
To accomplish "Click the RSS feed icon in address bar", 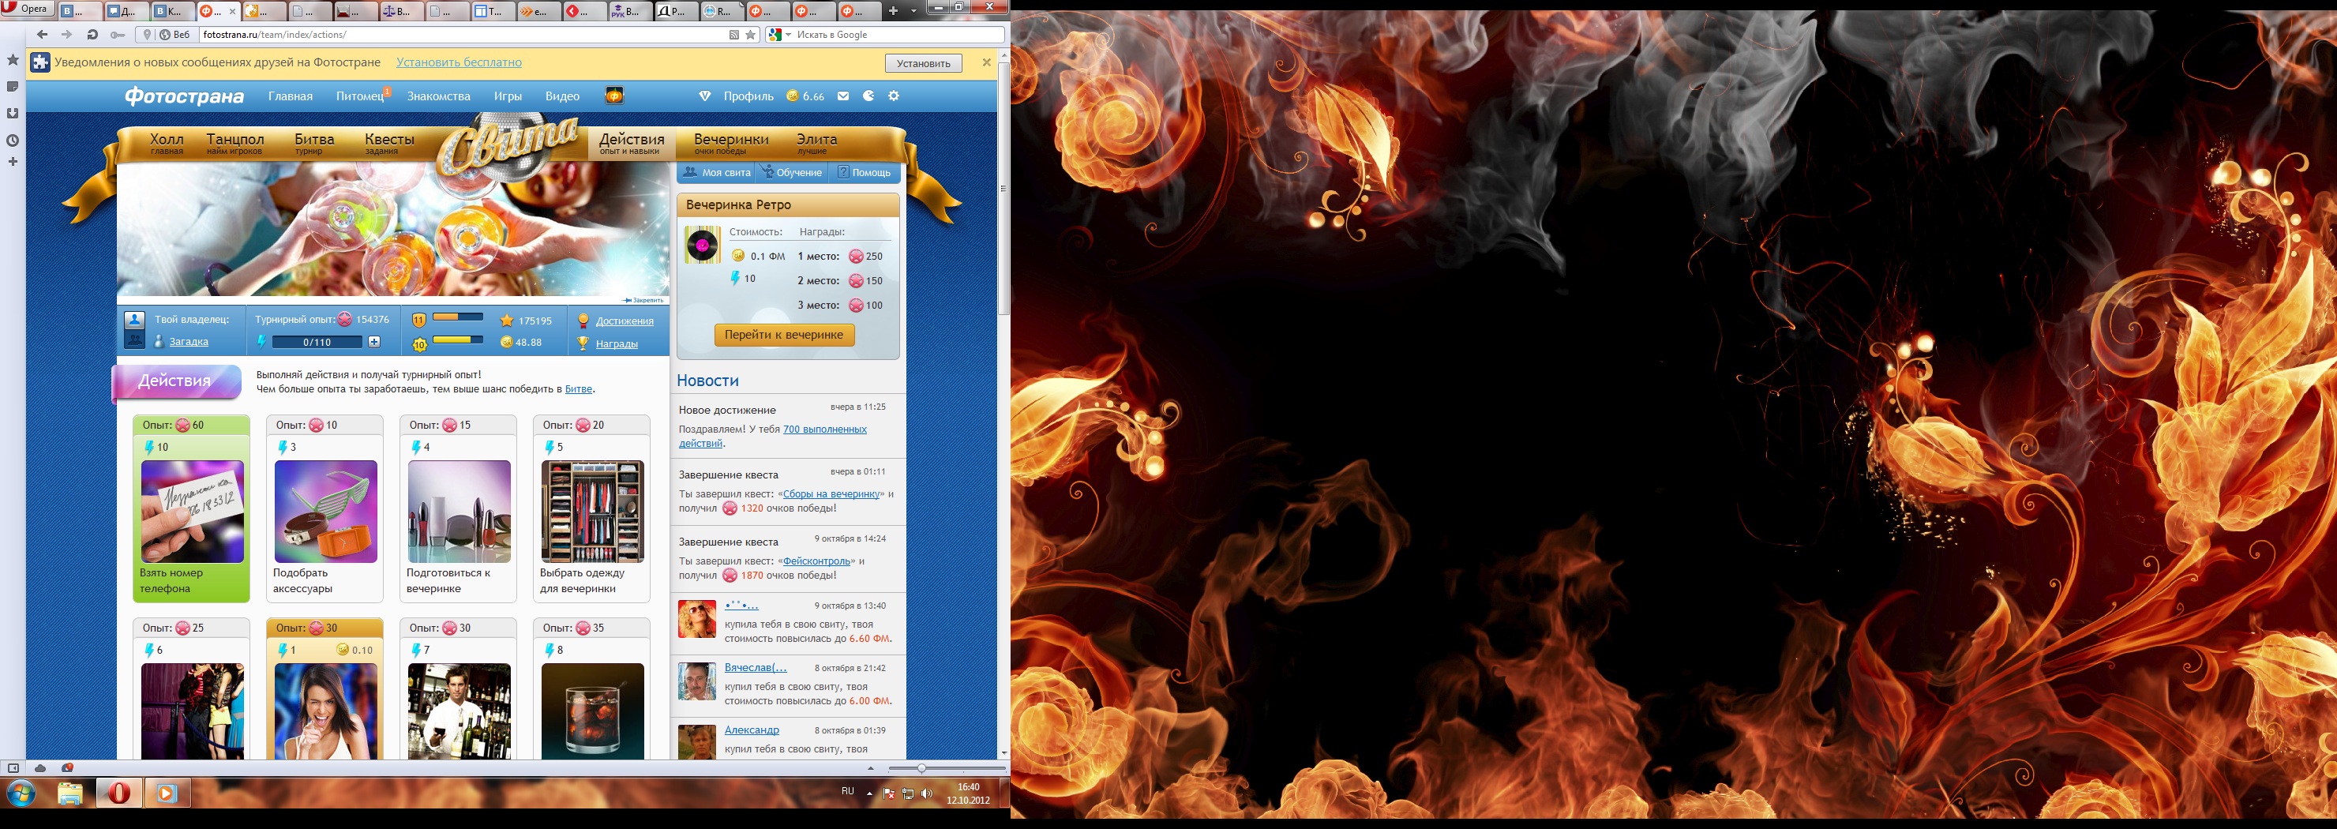I will pos(734,35).
